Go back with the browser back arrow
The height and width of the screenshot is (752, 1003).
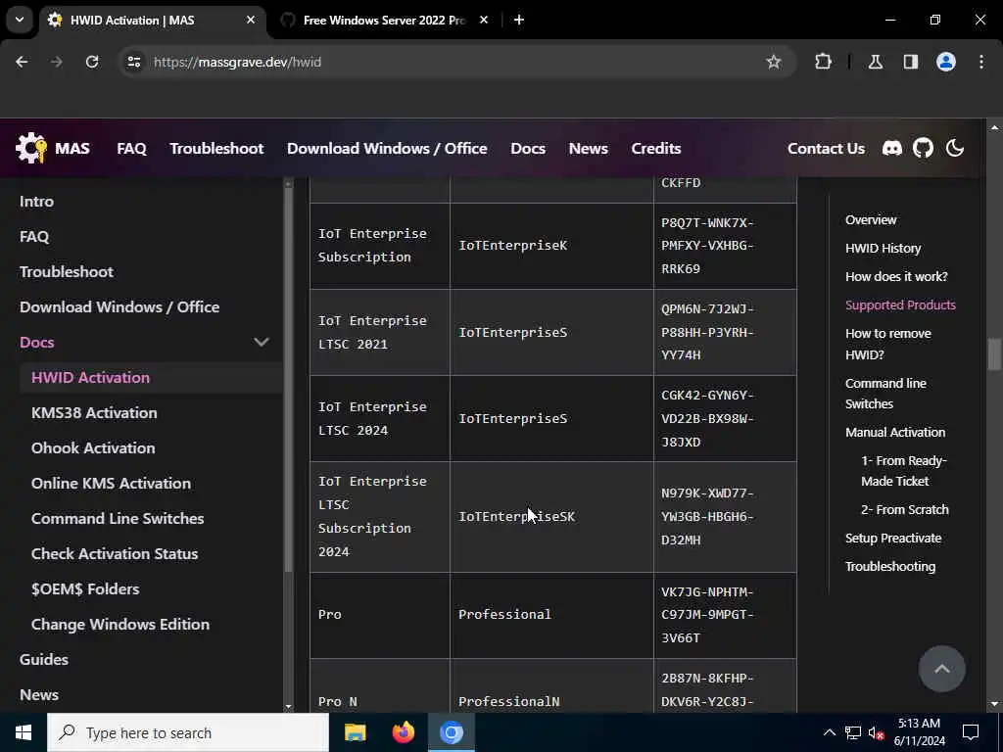(22, 62)
